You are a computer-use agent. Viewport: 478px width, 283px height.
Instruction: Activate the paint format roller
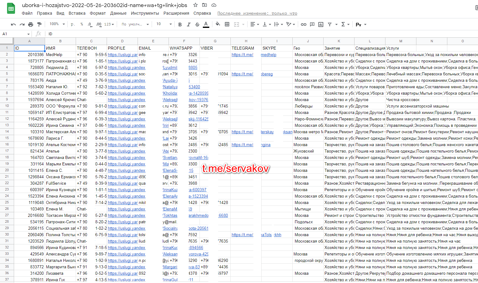(39, 24)
